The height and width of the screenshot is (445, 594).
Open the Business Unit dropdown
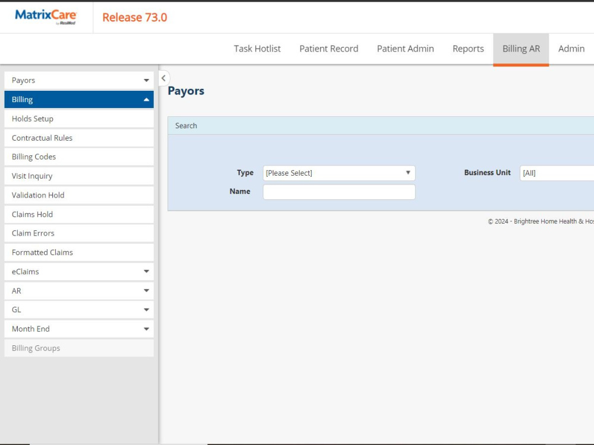click(557, 173)
